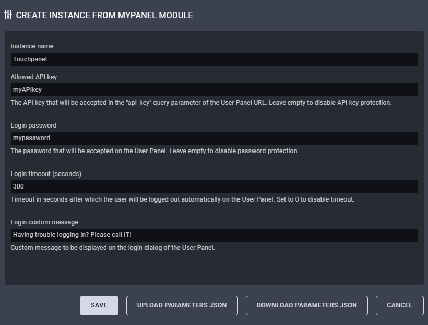Click the sliders icon beside the dialog title
This screenshot has height=325, width=428.
pyautogui.click(x=8, y=15)
